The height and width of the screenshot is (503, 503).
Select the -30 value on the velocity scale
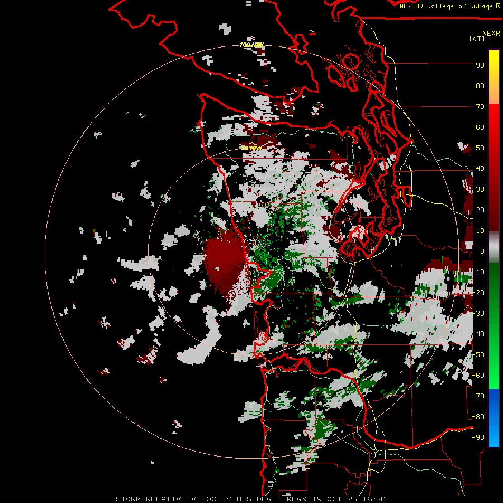click(478, 314)
